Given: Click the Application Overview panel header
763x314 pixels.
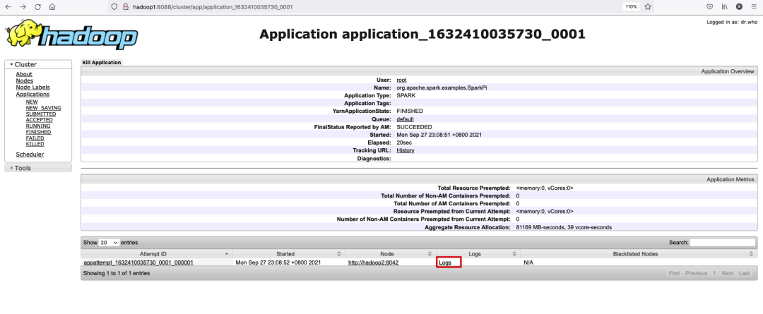Looking at the screenshot, I should (x=418, y=71).
